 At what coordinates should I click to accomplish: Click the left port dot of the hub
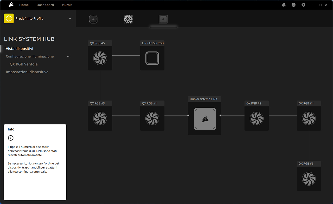pos(188,115)
